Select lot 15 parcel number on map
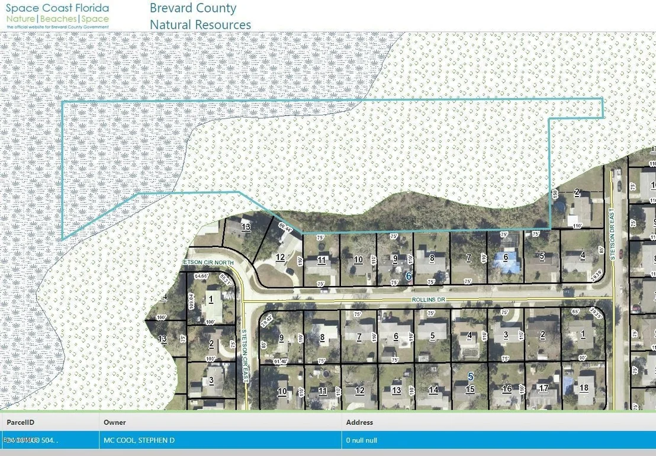Screen dimensions: 656x456 point(470,389)
